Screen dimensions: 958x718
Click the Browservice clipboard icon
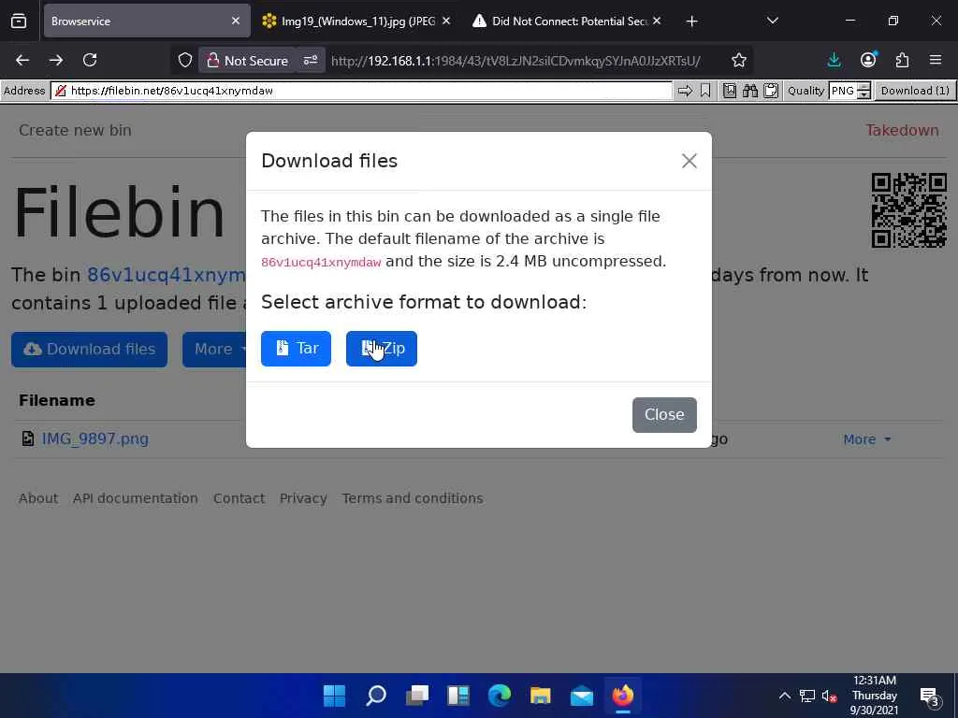click(x=771, y=91)
